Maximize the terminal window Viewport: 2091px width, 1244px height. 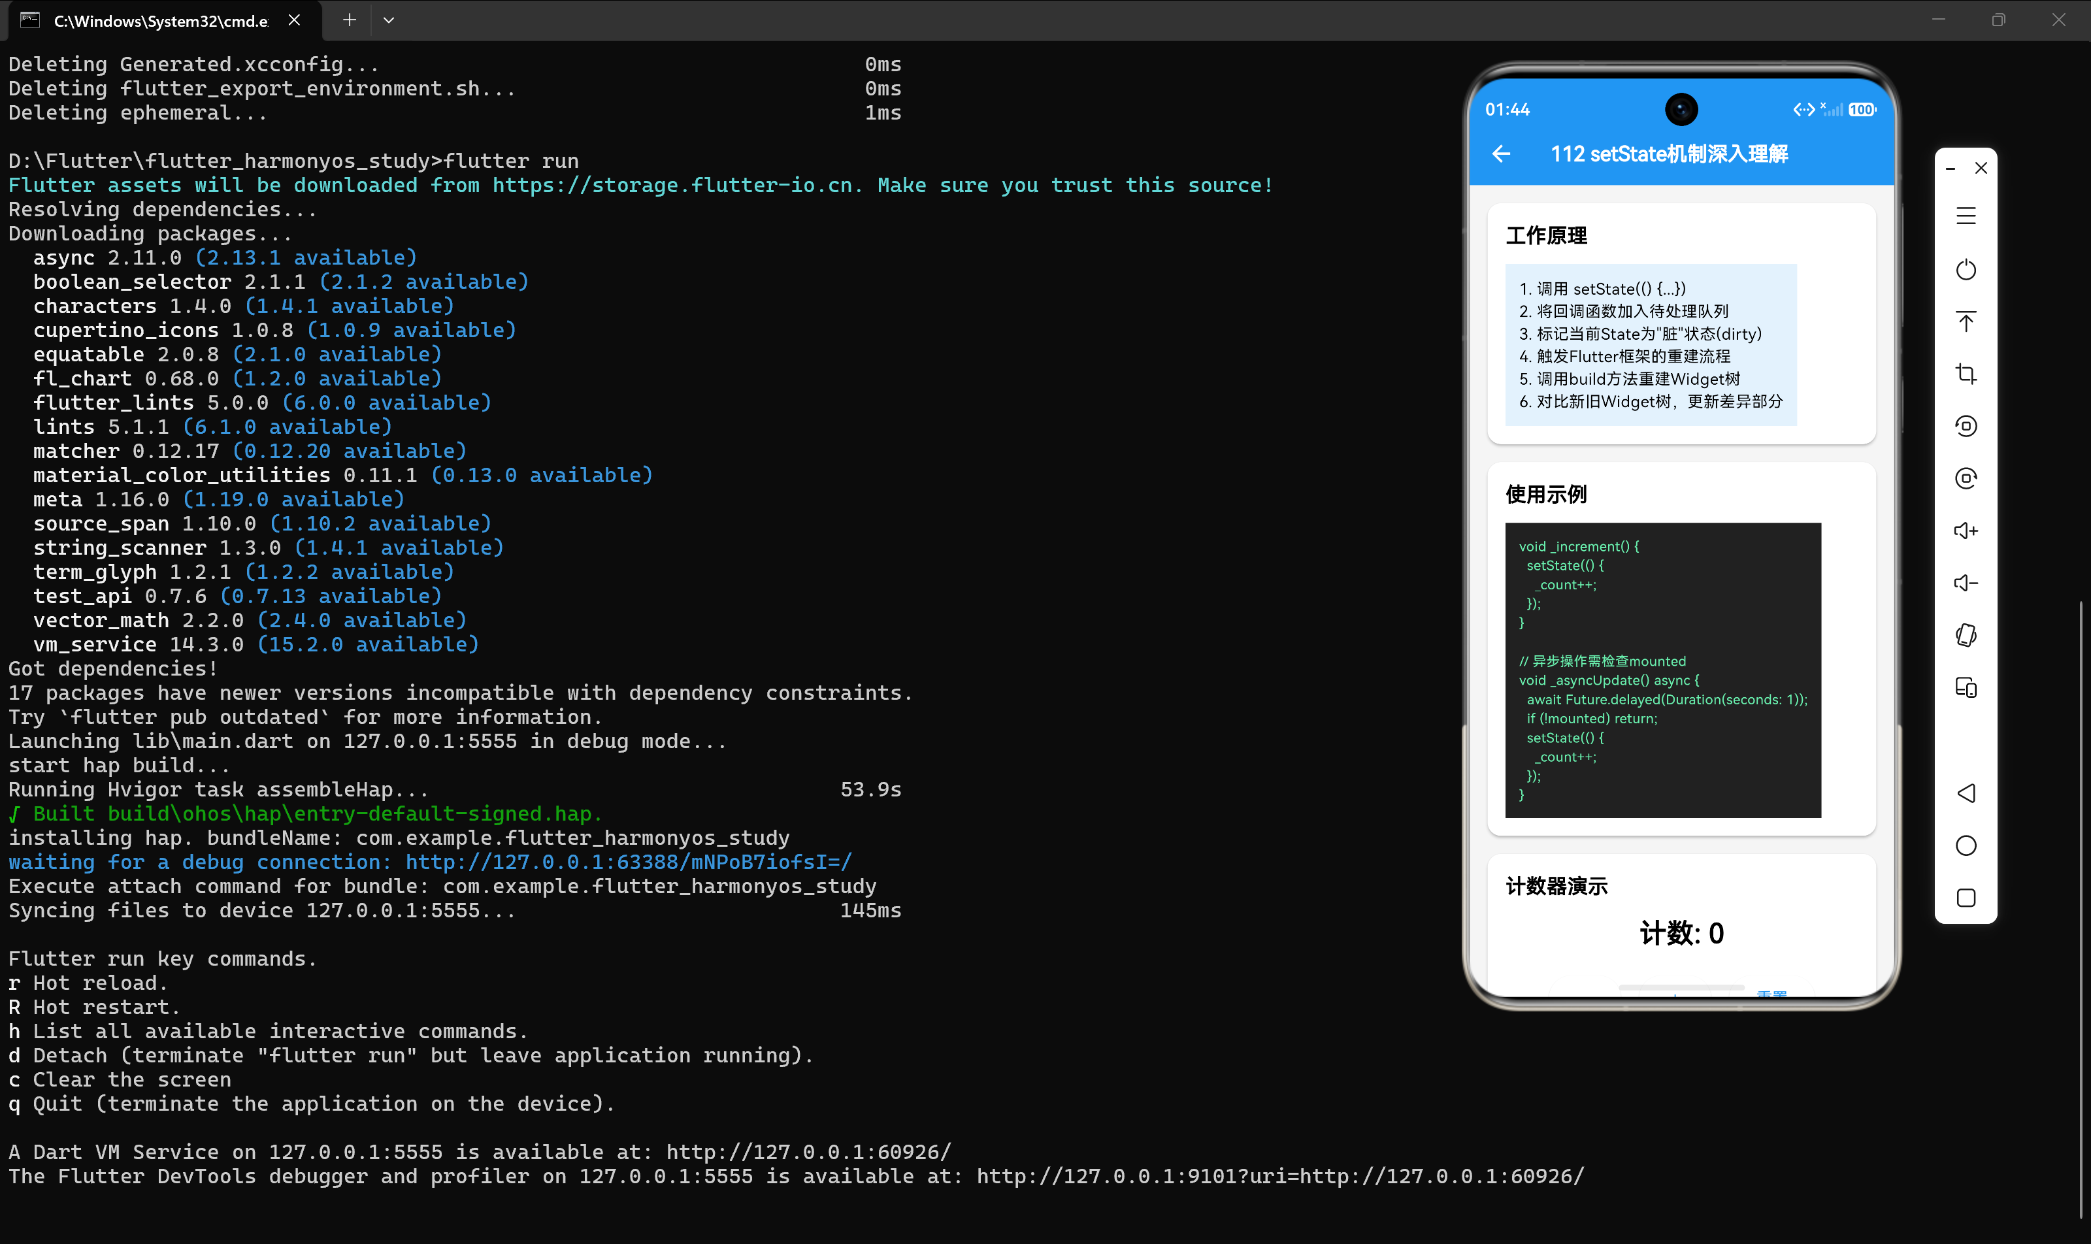[x=1999, y=20]
